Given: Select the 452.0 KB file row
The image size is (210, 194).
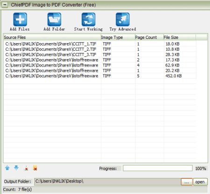Looking at the screenshot, I should coord(100,76).
